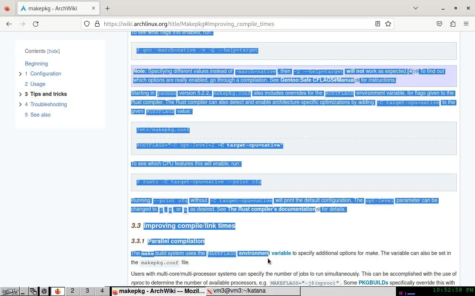Hide the Contents sidebar
The height and width of the screenshot is (296, 475).
(53, 51)
